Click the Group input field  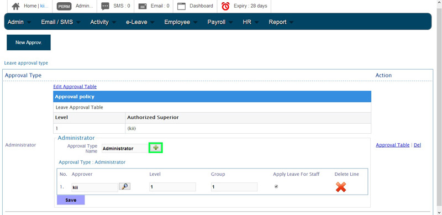[x=234, y=187]
